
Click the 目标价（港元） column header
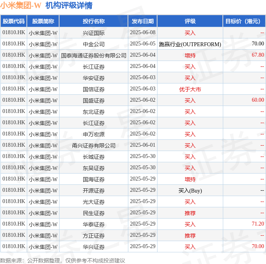(x=244, y=21)
